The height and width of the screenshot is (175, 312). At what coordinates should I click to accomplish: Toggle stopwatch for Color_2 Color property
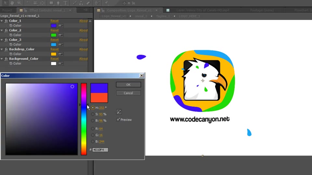coord(11,35)
